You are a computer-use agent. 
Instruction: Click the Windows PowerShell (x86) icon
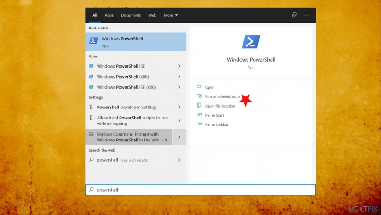coord(91,76)
